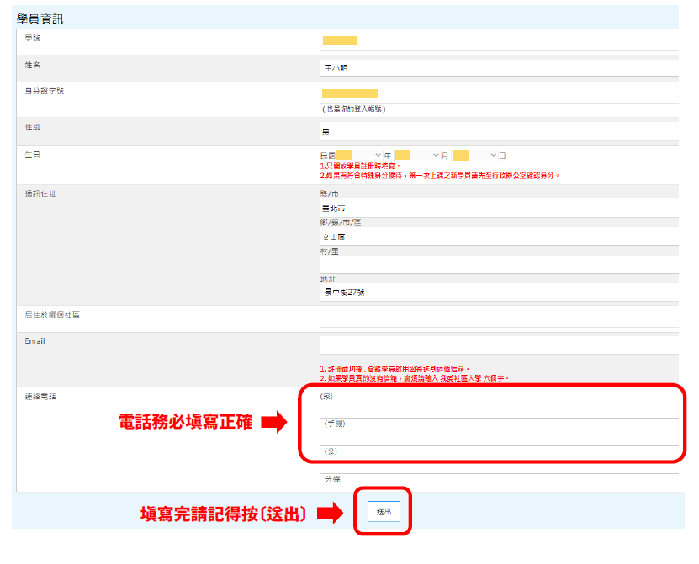Viewport: 699px width, 564px height.
Task: Open the birth month (月) dropdown
Action: [x=417, y=155]
